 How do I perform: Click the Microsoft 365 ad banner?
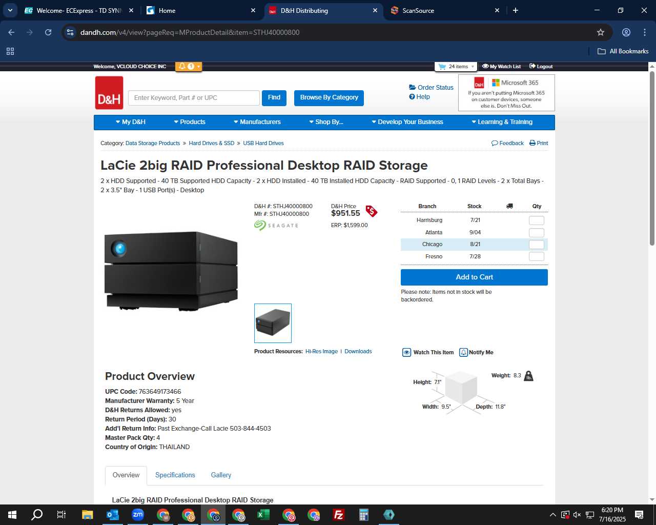tap(506, 93)
